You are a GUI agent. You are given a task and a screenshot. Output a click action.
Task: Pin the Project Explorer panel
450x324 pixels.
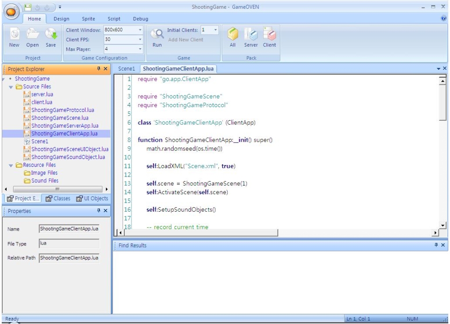click(99, 68)
